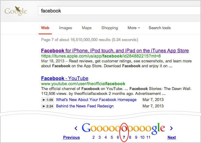The image size is (201, 143).
Task: Open the Facebook - YouTube result
Action: (x=65, y=78)
